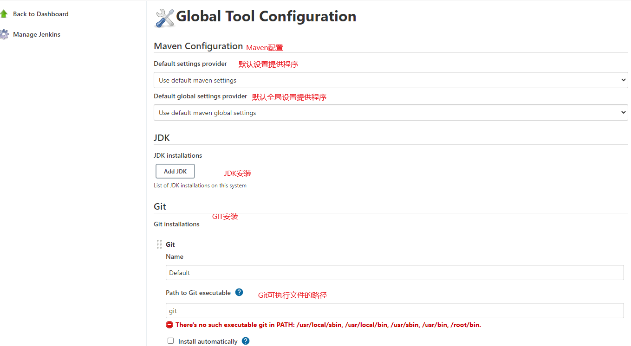Click the blue question mark next to git path
The height and width of the screenshot is (346, 631).
[x=239, y=292]
